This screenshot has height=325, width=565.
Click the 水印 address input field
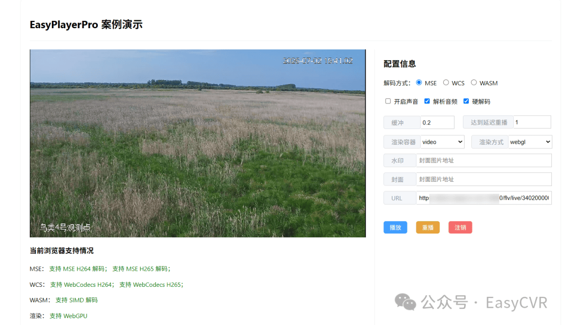click(484, 160)
